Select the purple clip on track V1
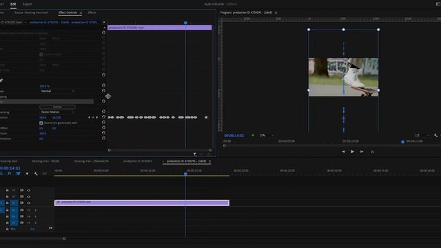The width and height of the screenshot is (441, 248). coord(142,203)
